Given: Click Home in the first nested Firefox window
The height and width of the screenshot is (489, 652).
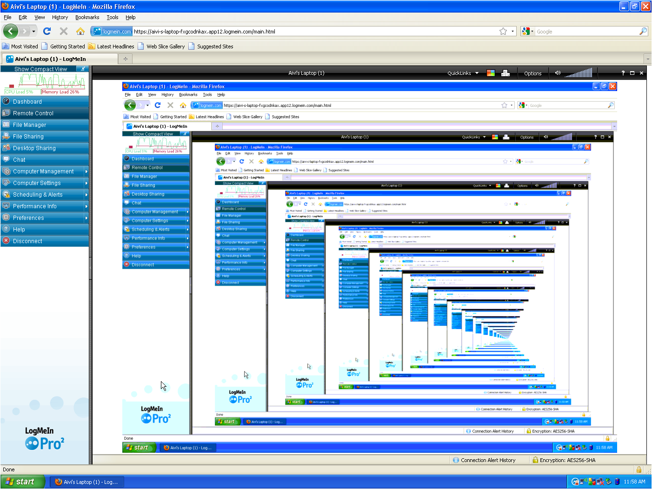Looking at the screenshot, I should tap(183, 105).
